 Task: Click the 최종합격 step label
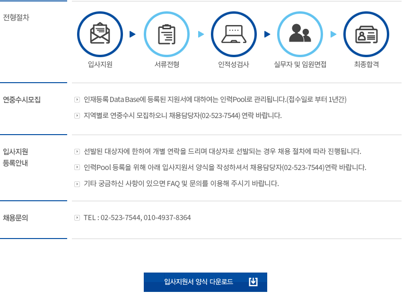point(367,64)
